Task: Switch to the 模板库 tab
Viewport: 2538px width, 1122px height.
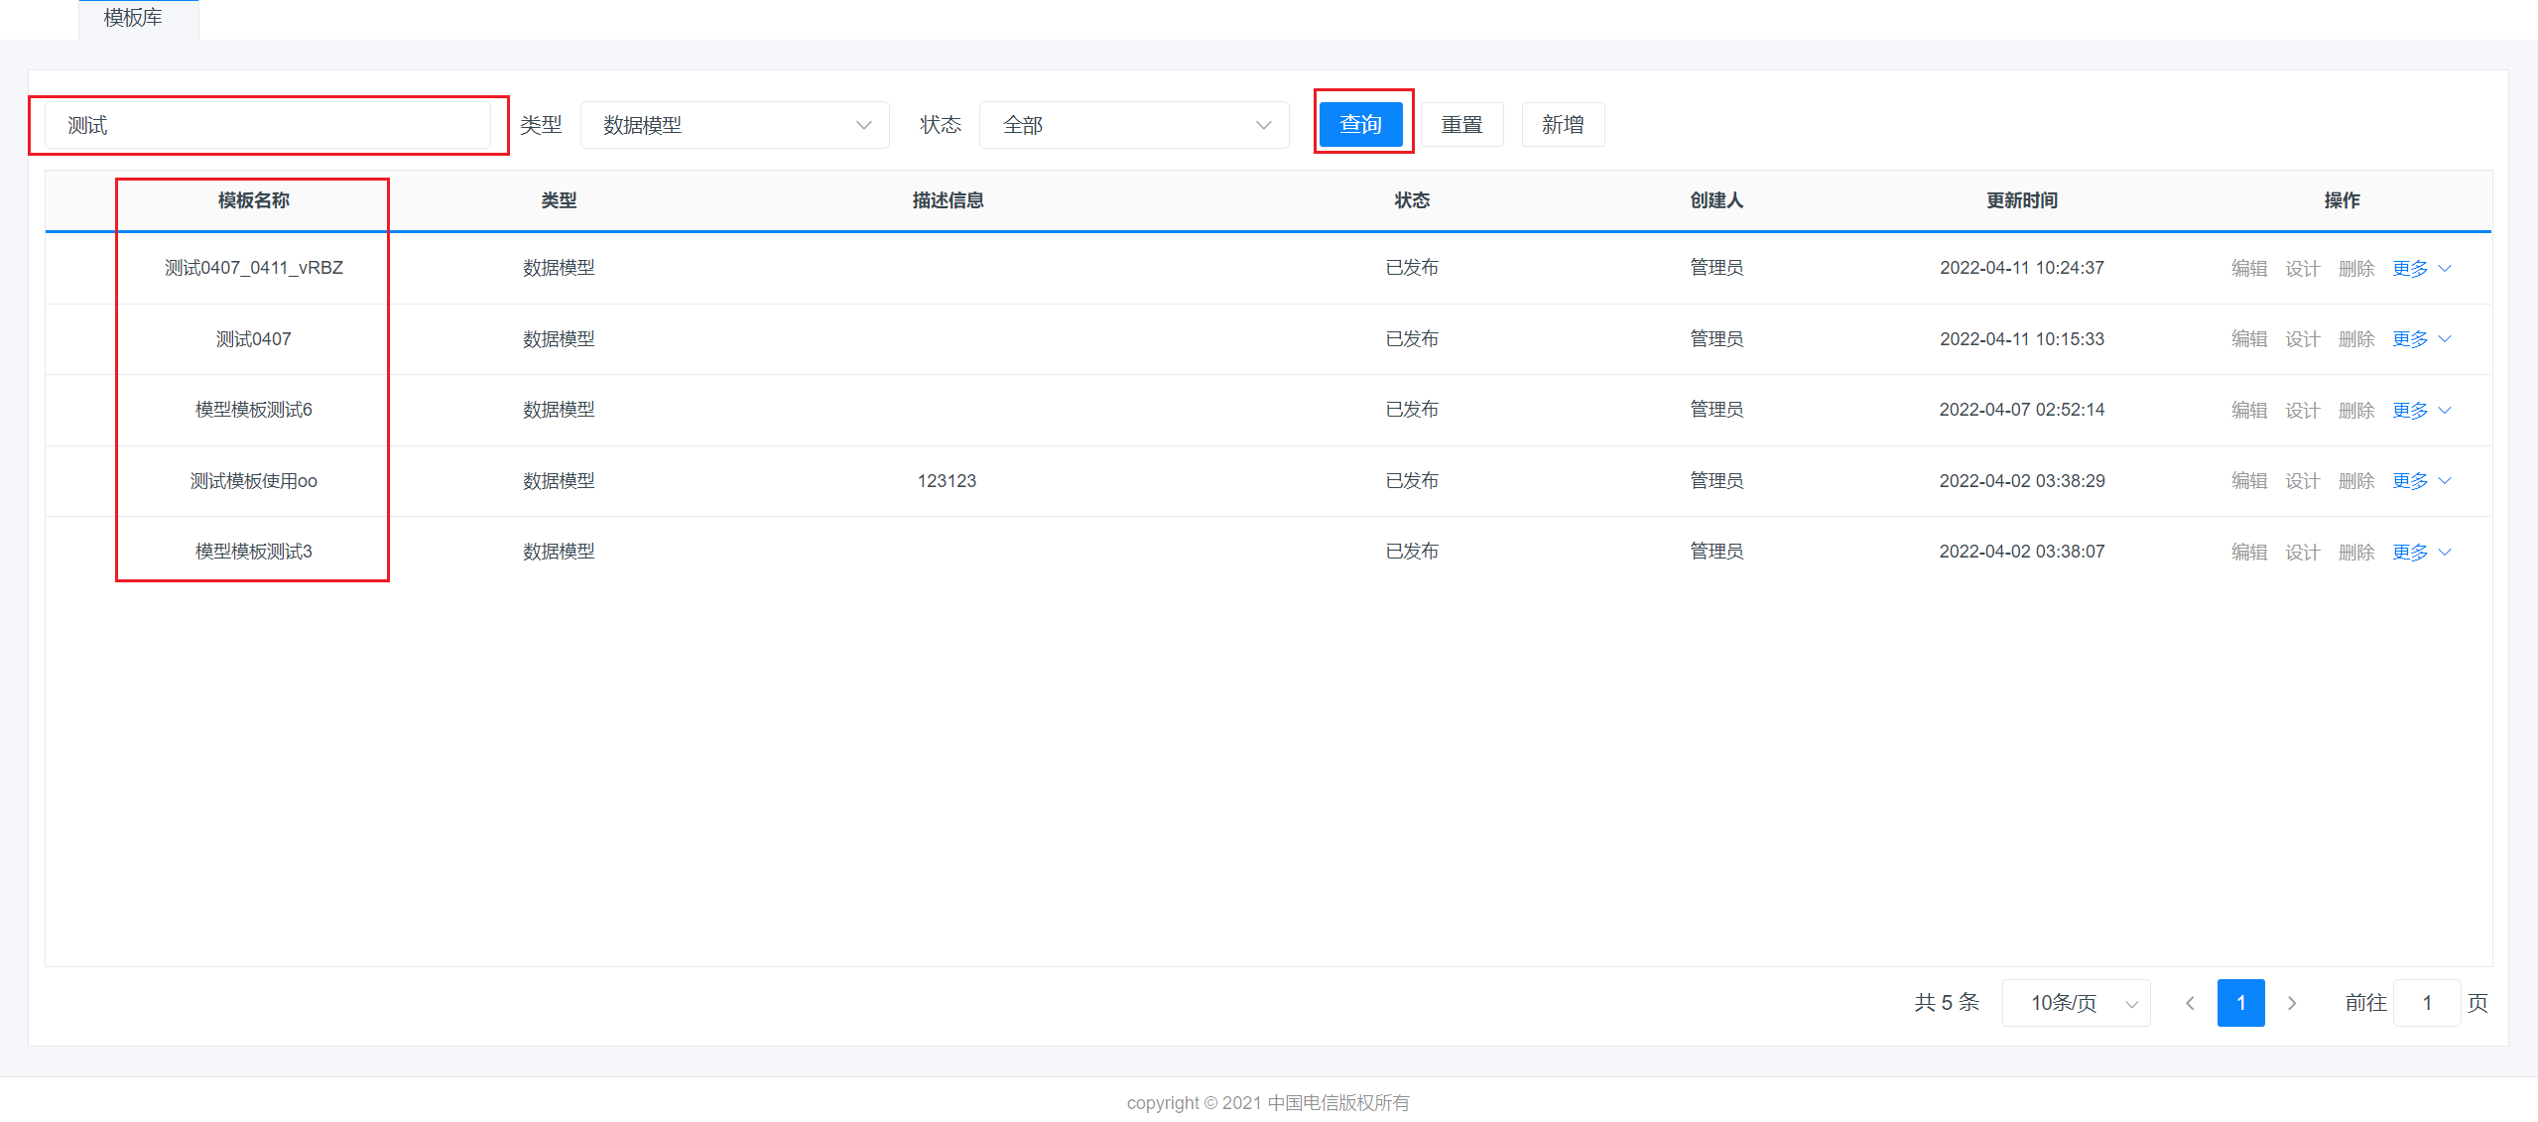Action: tap(134, 18)
